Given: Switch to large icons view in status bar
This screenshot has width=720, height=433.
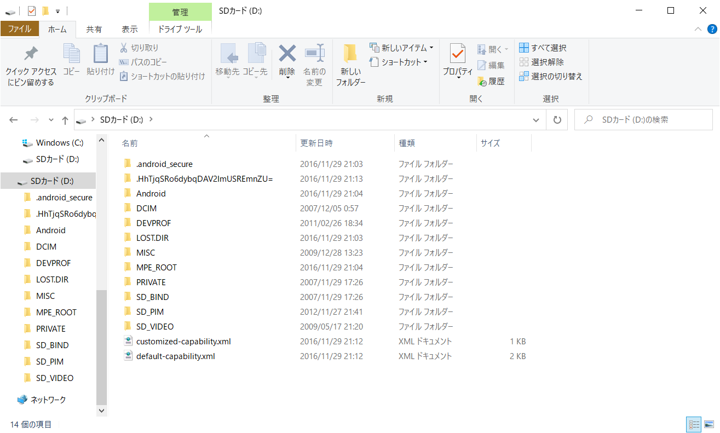Looking at the screenshot, I should (709, 424).
